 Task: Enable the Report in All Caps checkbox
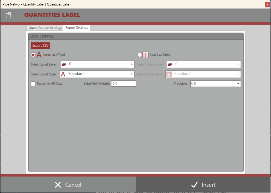33,84
